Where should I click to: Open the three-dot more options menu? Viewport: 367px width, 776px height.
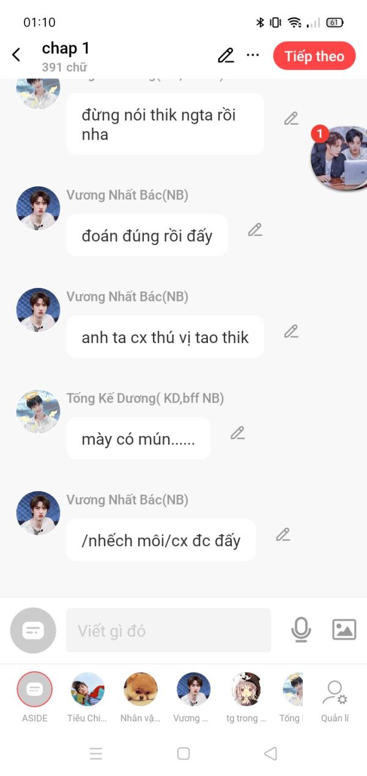[253, 55]
